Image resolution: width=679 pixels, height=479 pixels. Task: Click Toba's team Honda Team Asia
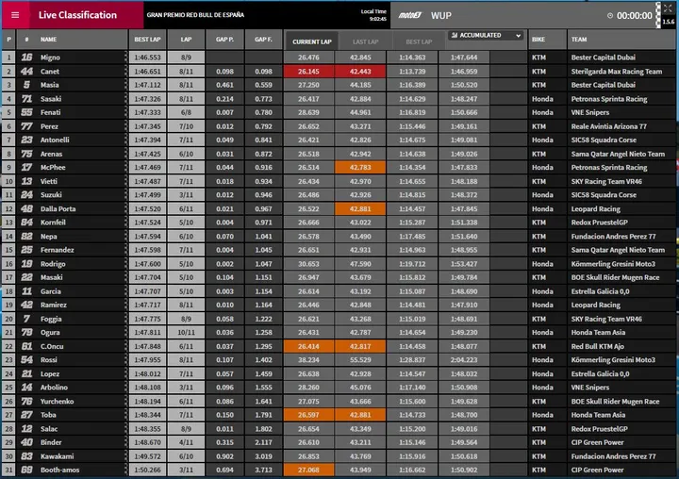(598, 415)
